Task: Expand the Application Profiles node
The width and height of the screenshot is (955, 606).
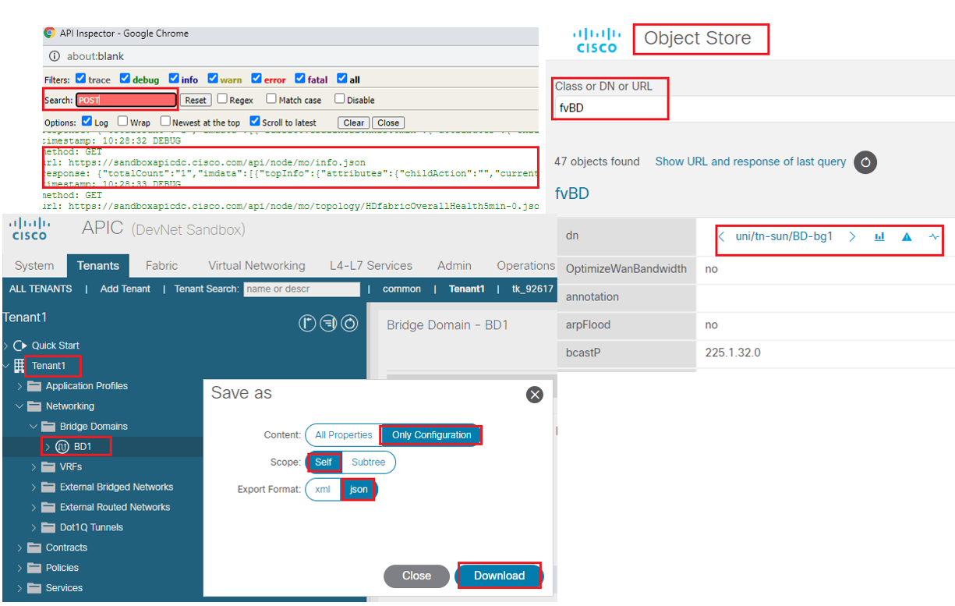Action: [x=20, y=386]
